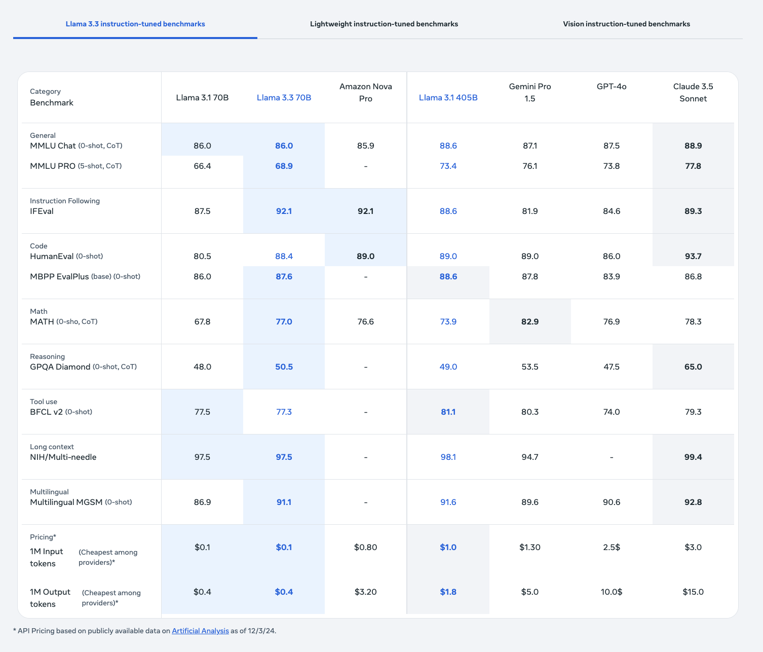Open Llama 3.3 instruction-tuned benchmarks tab

point(135,24)
